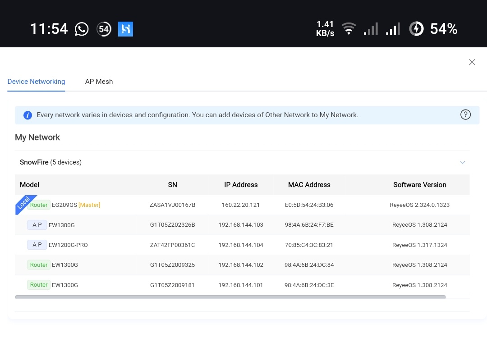Click the SnowFire (5 devices) row
This screenshot has height=352, width=487.
coord(242,162)
